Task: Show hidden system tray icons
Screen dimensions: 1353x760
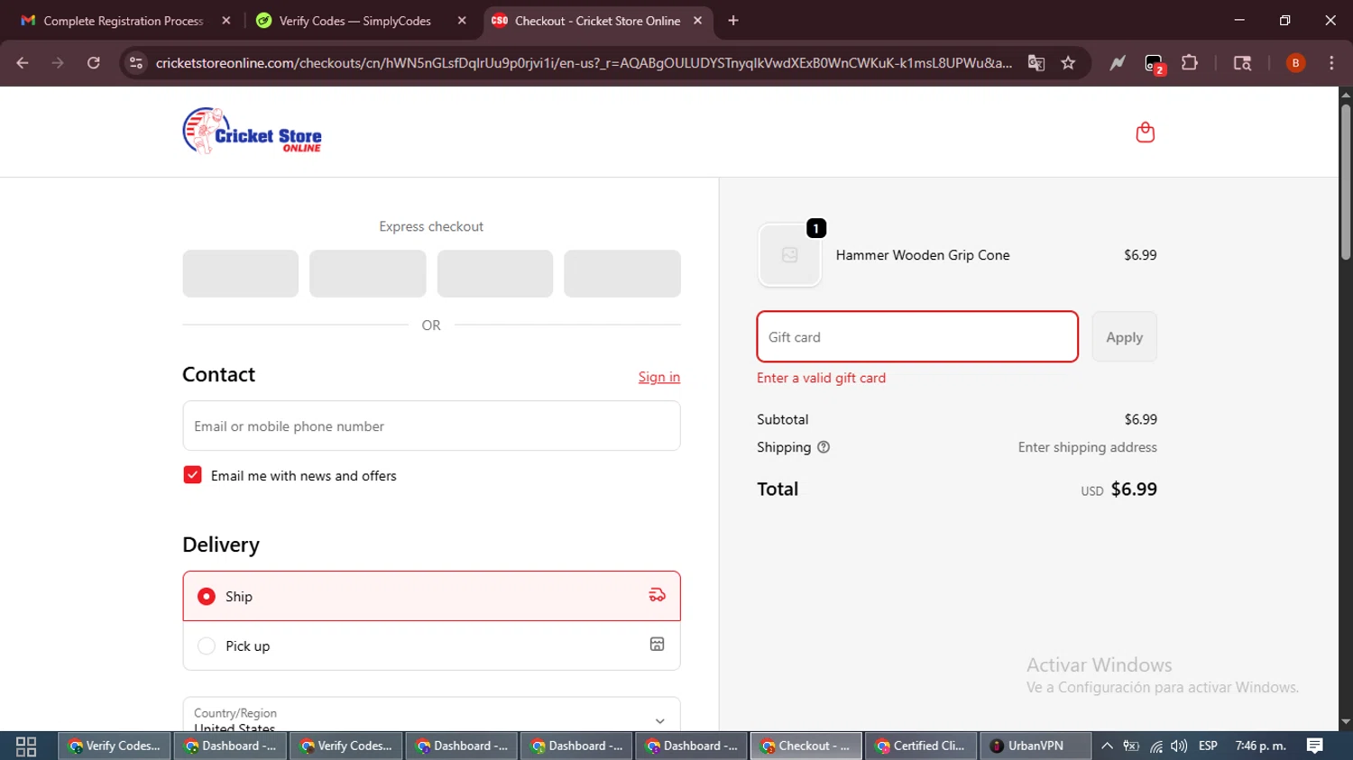Action: pos(1107,746)
